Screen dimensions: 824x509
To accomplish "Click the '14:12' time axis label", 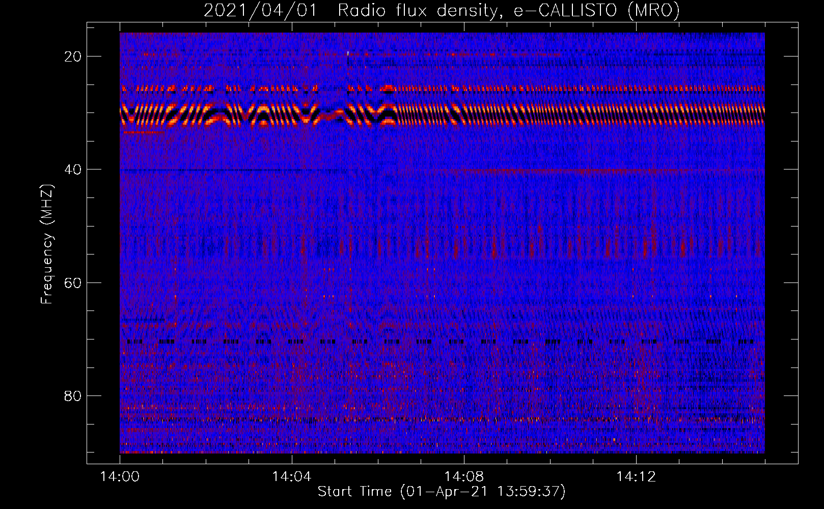I will (636, 477).
